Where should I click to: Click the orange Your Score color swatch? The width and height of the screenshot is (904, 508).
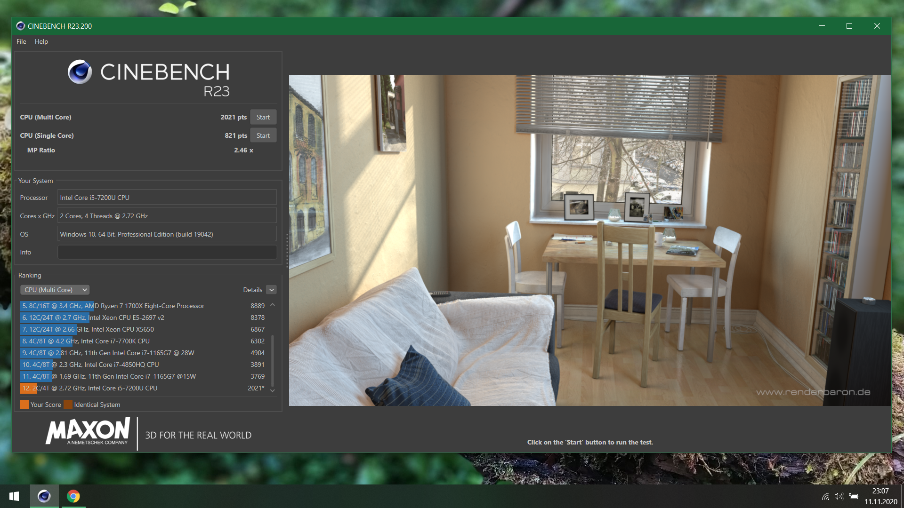[x=24, y=405]
